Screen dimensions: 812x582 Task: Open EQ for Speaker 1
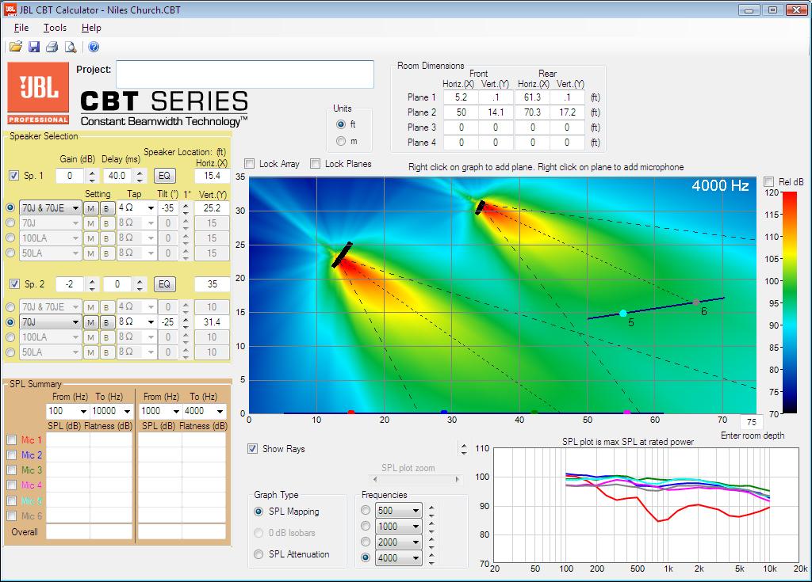click(165, 176)
